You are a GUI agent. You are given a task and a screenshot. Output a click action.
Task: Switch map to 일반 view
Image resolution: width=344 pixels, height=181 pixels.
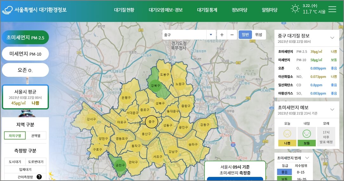coord(245,35)
